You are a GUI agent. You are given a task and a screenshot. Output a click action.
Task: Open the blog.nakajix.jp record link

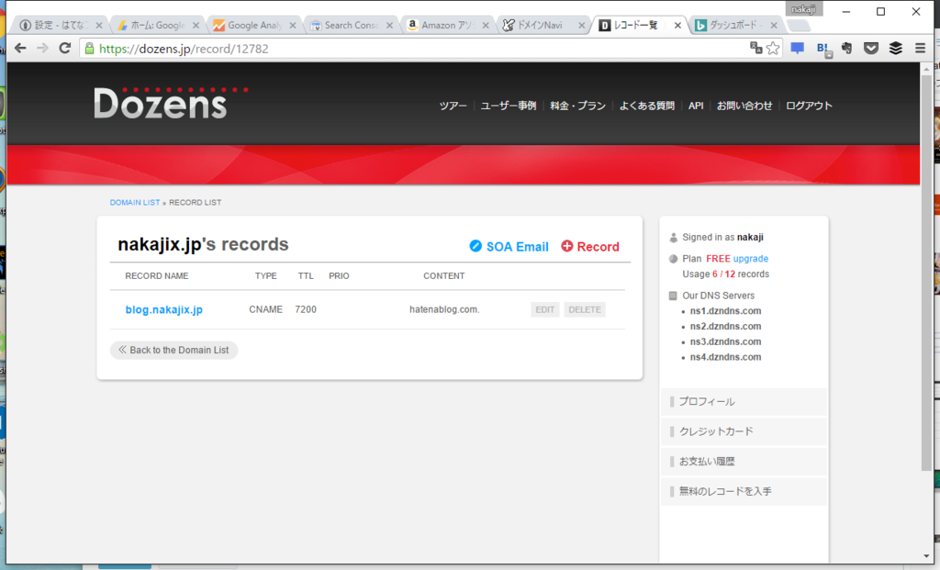(163, 310)
